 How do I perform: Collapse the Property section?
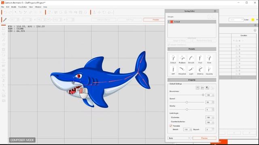click(x=169, y=80)
